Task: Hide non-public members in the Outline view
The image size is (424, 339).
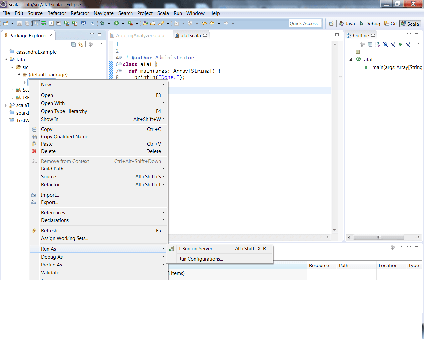Action: pos(400,44)
